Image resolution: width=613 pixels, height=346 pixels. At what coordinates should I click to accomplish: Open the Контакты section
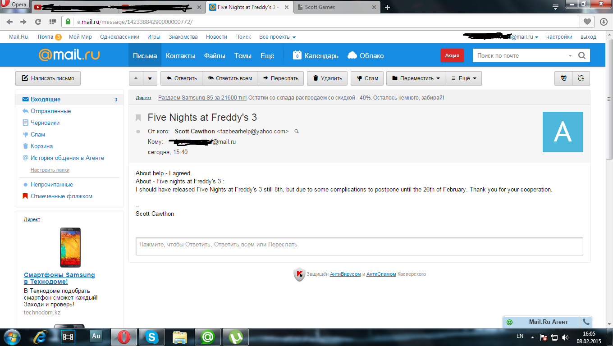180,55
